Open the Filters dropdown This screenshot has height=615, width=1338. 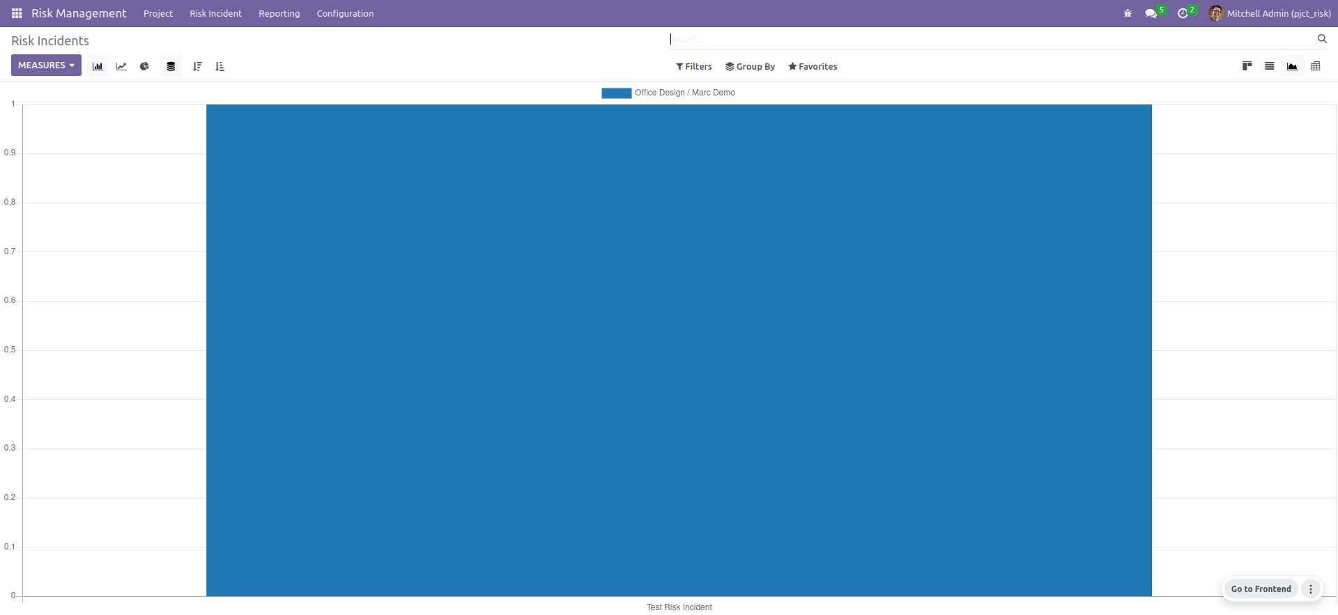[694, 67]
